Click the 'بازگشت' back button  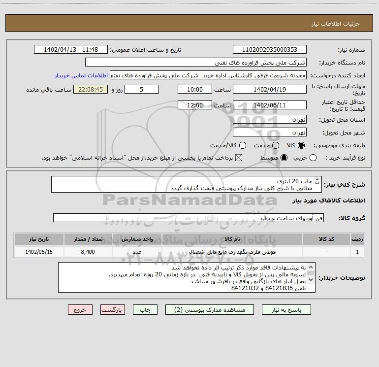113,310
